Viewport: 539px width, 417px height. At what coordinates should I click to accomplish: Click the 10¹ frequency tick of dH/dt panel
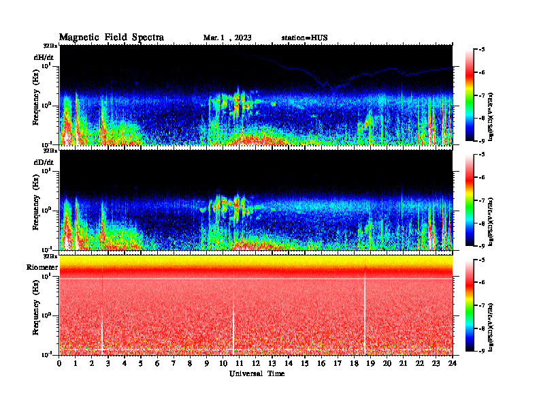(46, 66)
